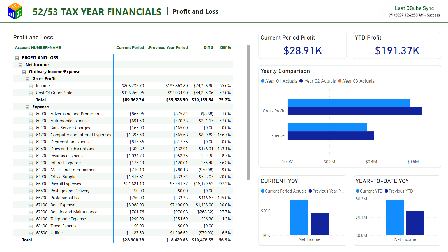Select Year 01 Actuals legend swatch
The image size is (448, 252).
click(263, 81)
